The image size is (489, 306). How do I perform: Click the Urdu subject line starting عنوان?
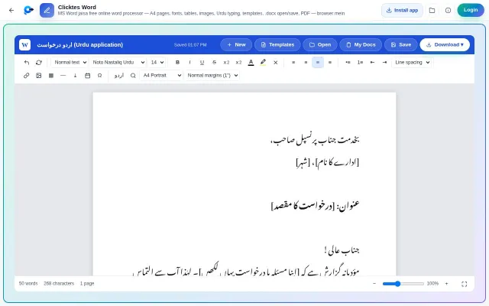[316, 205]
